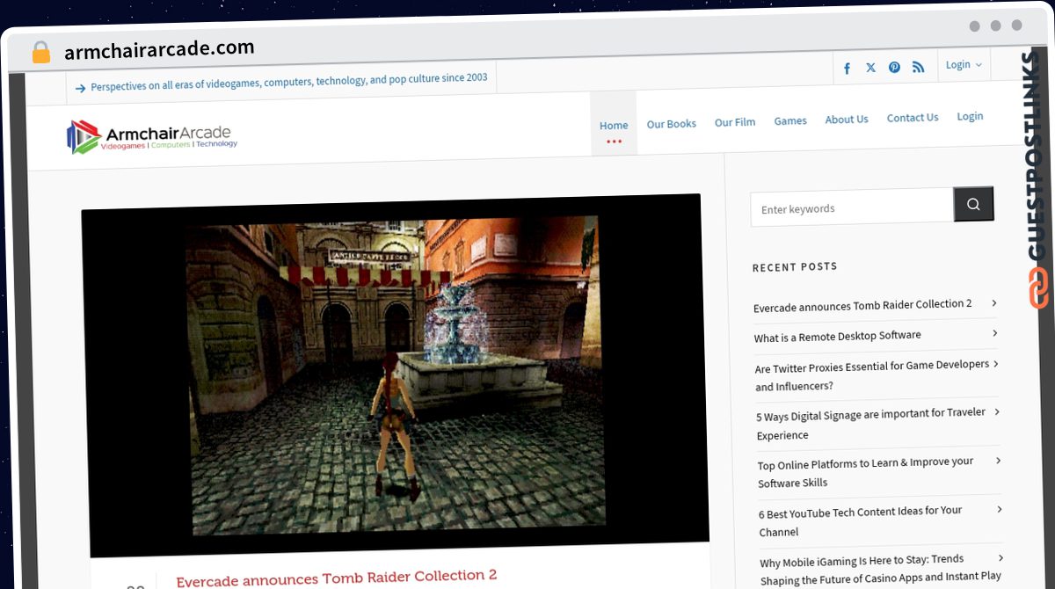1055x589 pixels.
Task: Click the Perspectives on all eras tagline
Action: coord(289,81)
